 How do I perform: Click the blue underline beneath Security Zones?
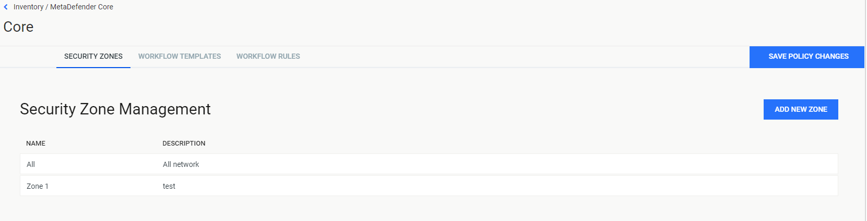(93, 67)
